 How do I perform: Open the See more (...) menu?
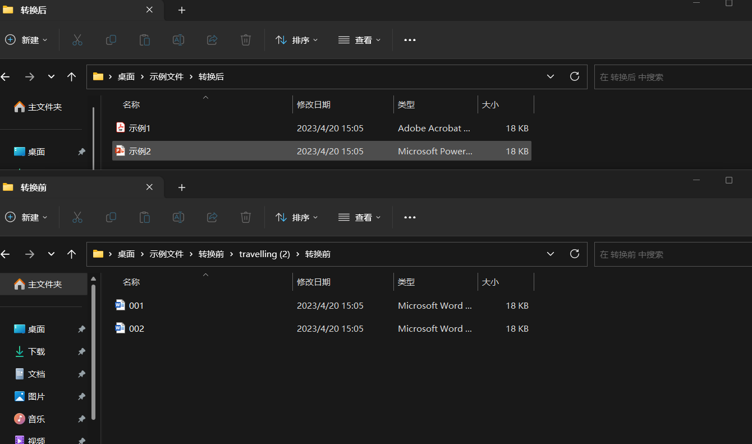(x=409, y=40)
